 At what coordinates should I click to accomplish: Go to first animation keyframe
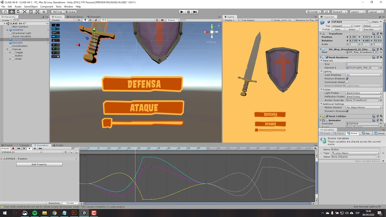18,148
